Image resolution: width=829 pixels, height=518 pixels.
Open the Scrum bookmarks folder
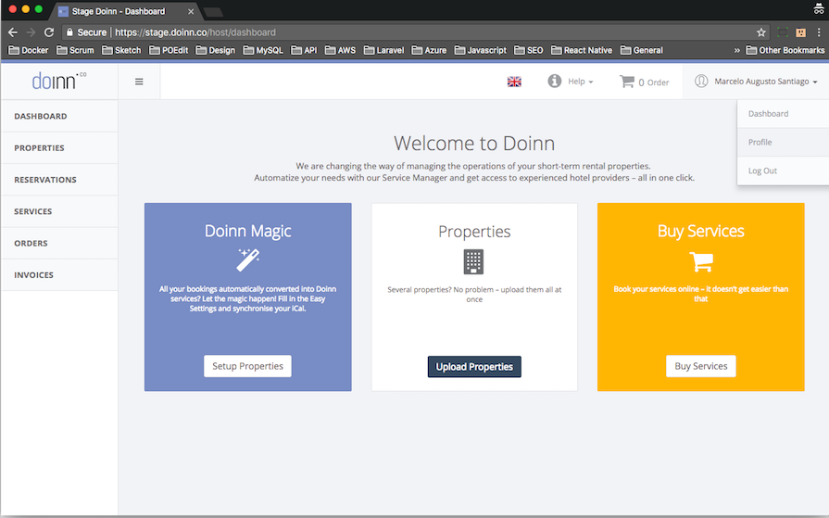point(75,50)
